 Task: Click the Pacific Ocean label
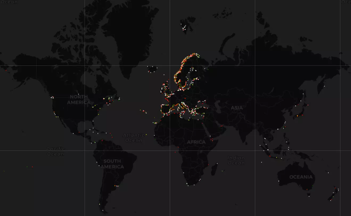tap(56, 151)
